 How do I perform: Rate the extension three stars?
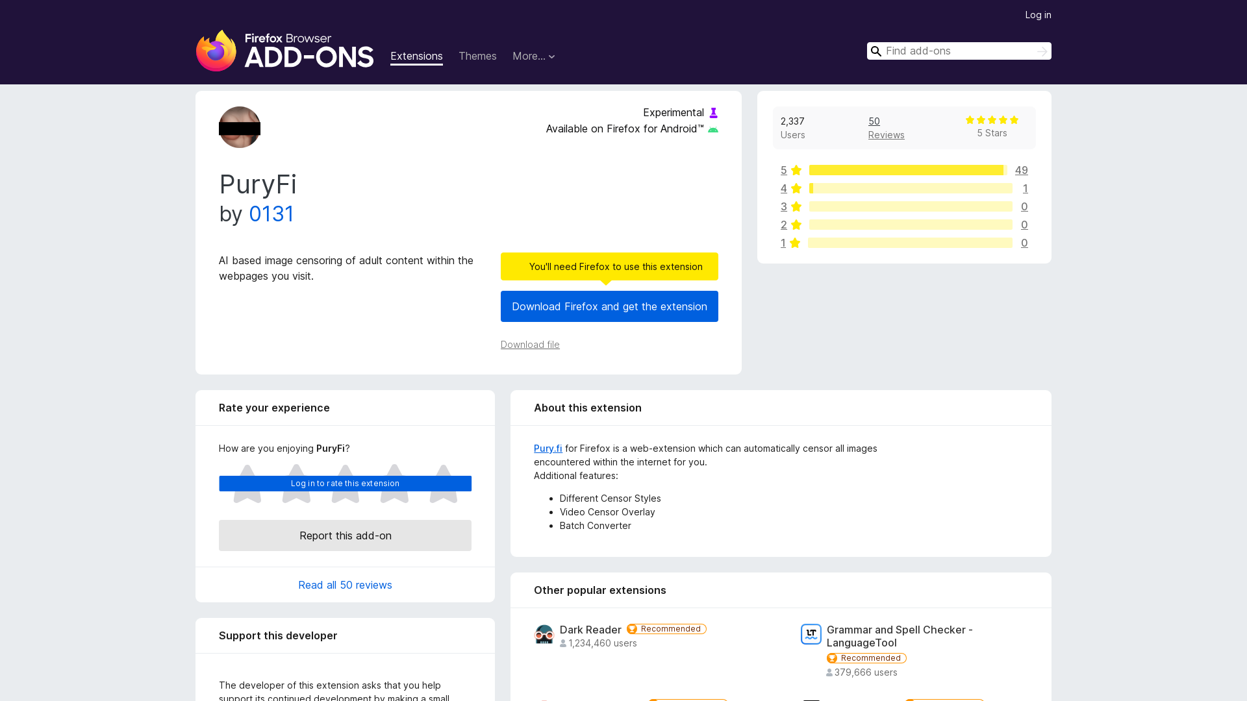[x=346, y=484]
